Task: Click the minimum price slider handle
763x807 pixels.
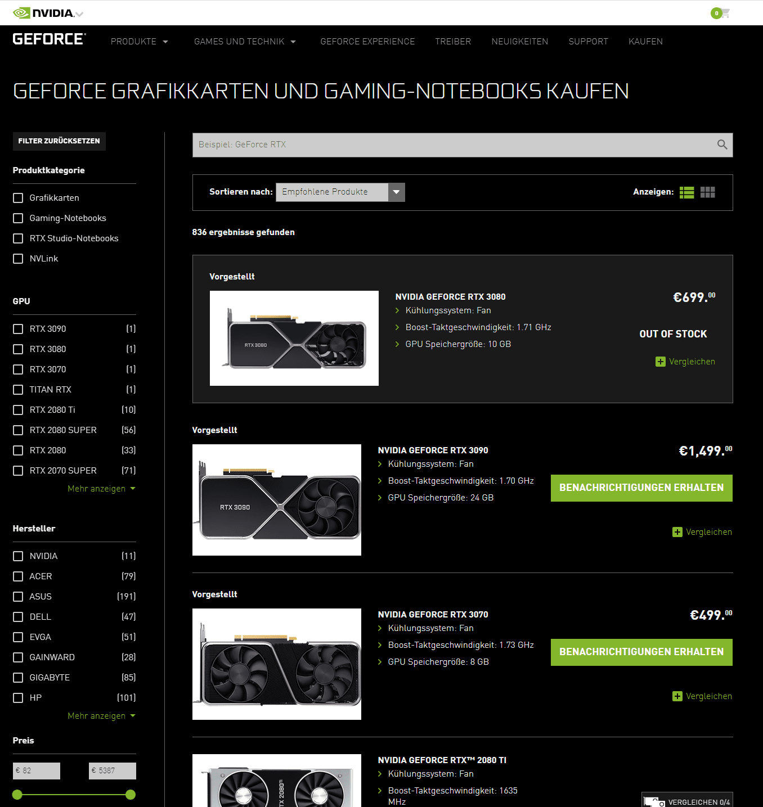Action: [17, 795]
